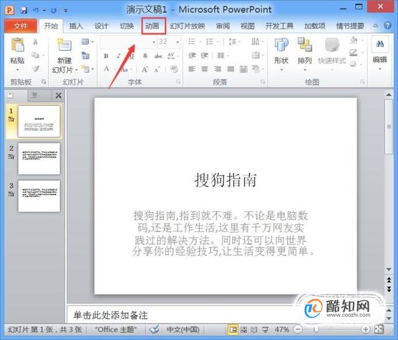This screenshot has width=398, height=340.
Task: Click the Clear Formatting eraser icon
Action: coord(174,69)
